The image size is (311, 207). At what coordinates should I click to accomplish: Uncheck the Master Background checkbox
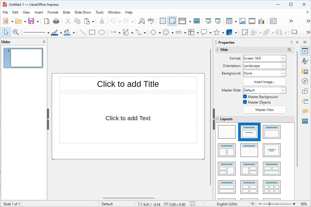245,97
